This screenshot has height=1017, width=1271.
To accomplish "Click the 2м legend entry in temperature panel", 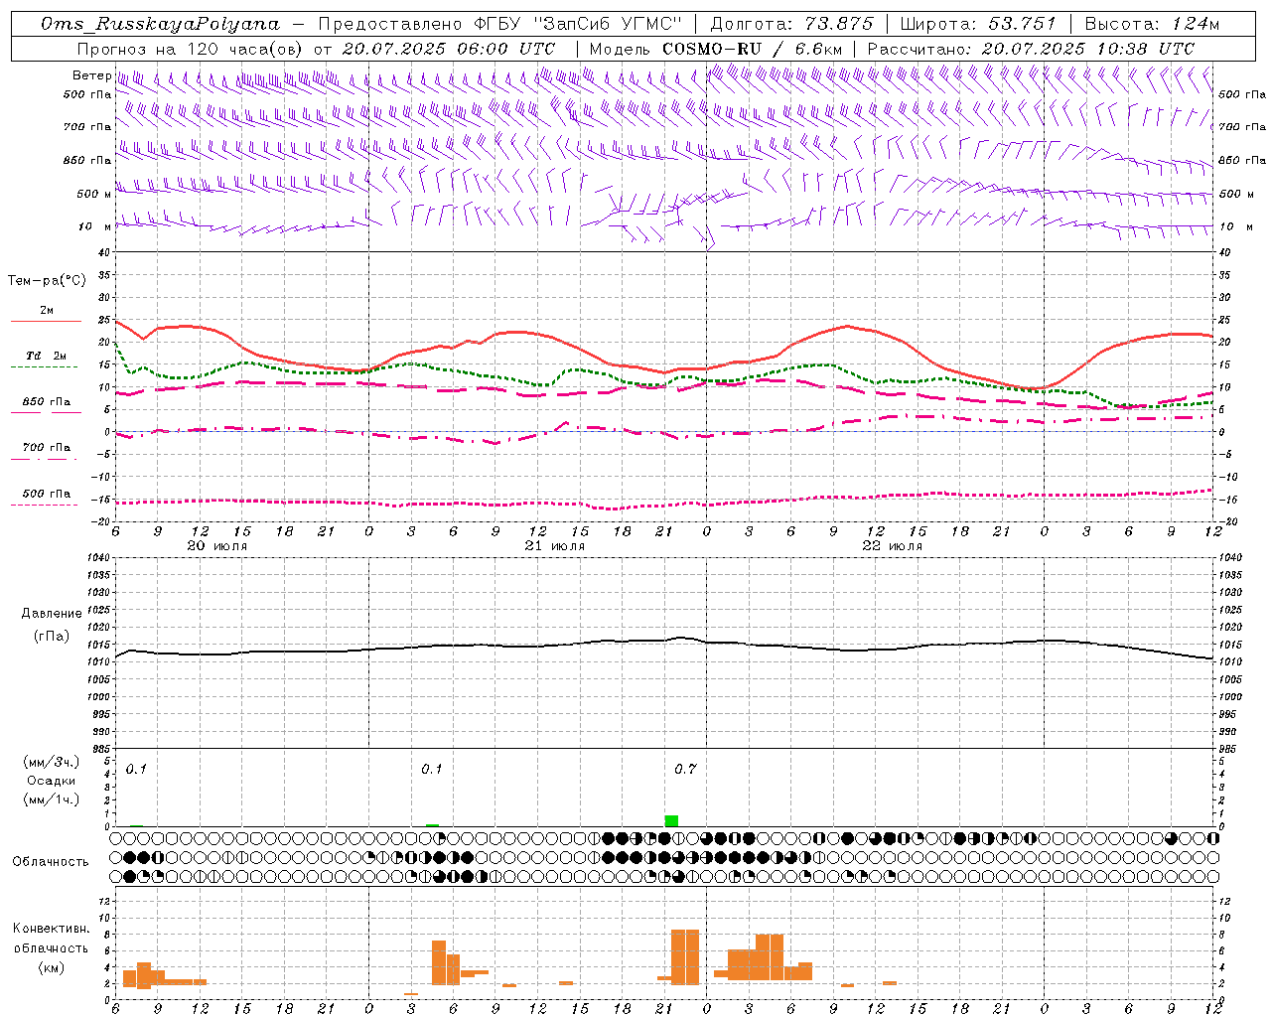I will coord(47,310).
